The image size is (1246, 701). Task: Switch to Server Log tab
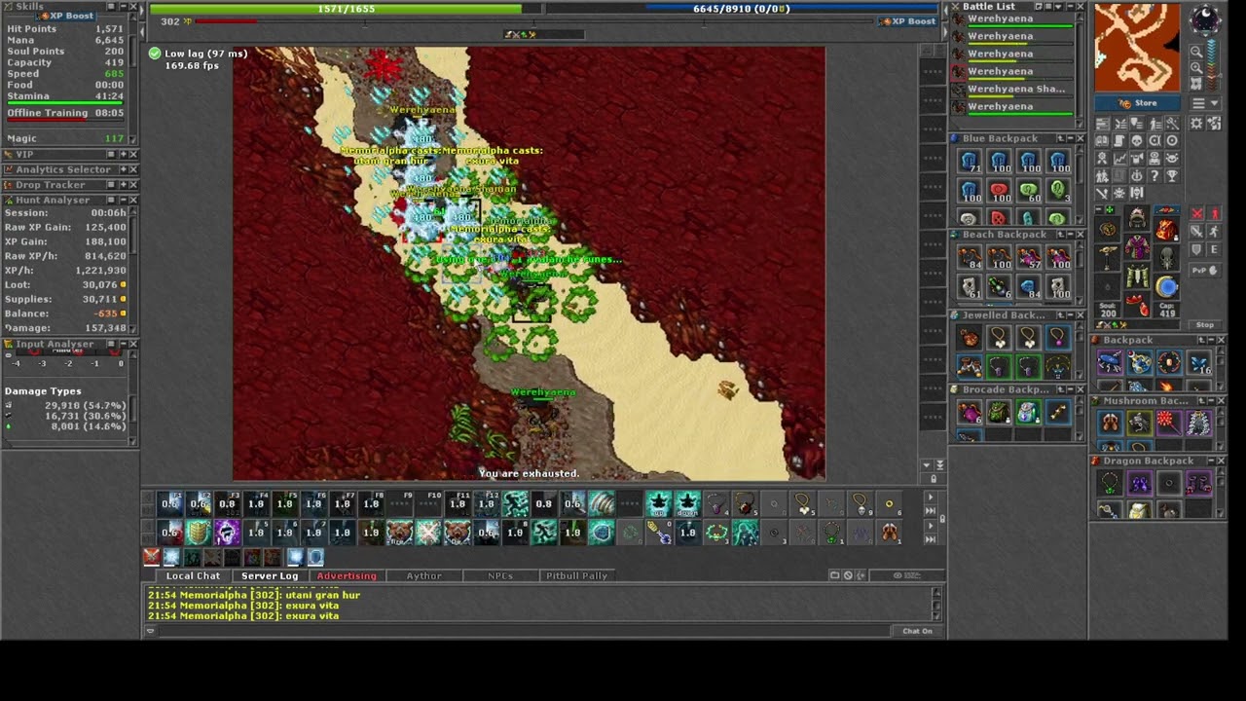click(x=270, y=575)
